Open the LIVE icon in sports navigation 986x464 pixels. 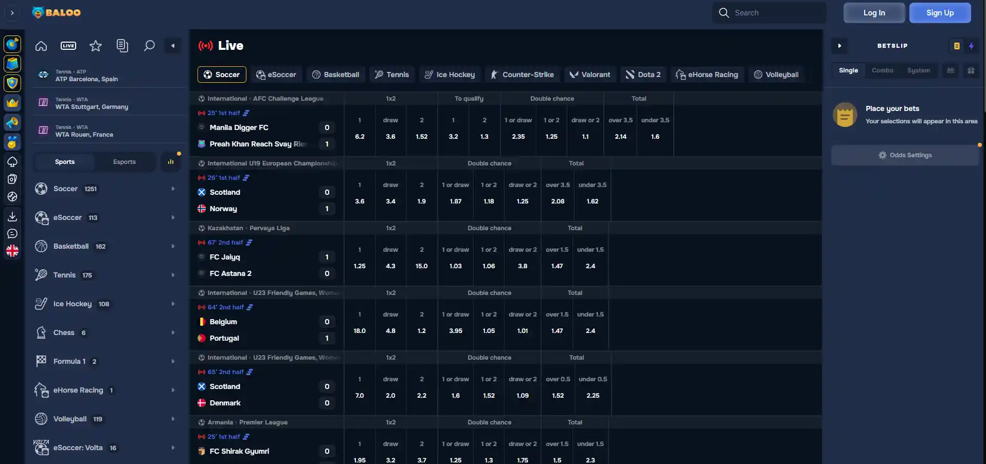coord(68,46)
